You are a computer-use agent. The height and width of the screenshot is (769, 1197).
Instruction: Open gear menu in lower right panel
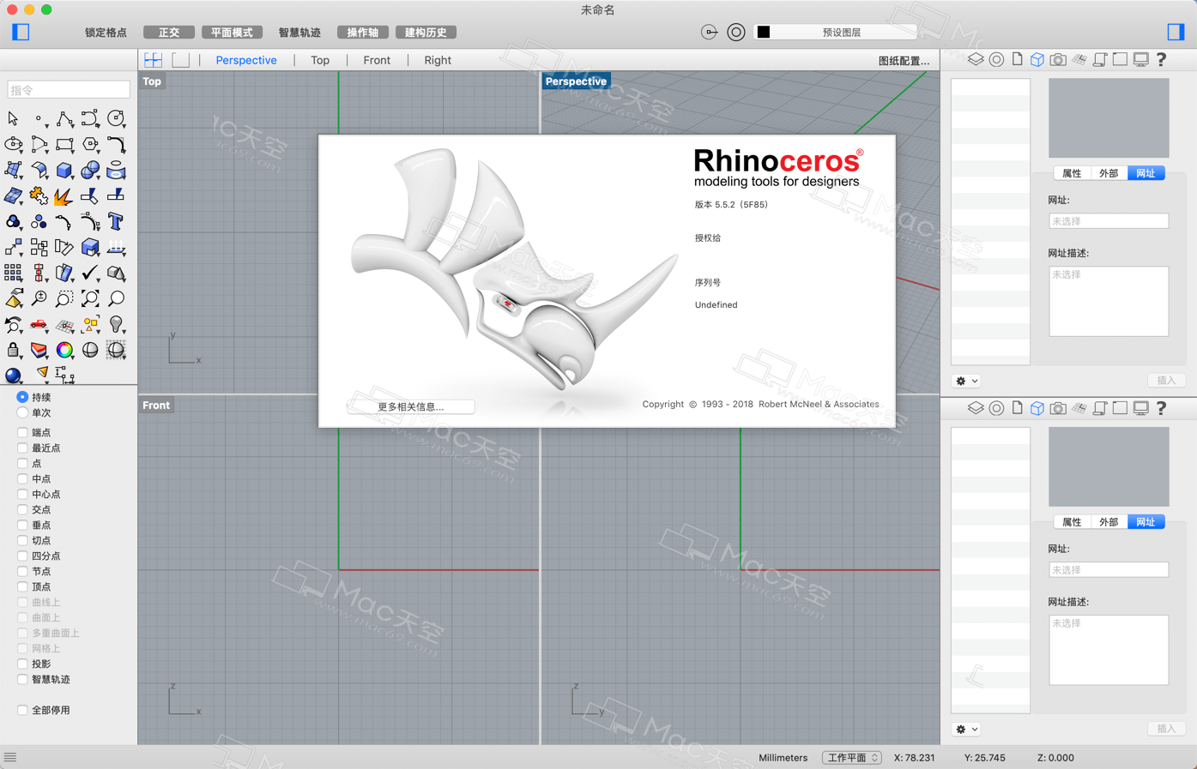coord(966,730)
